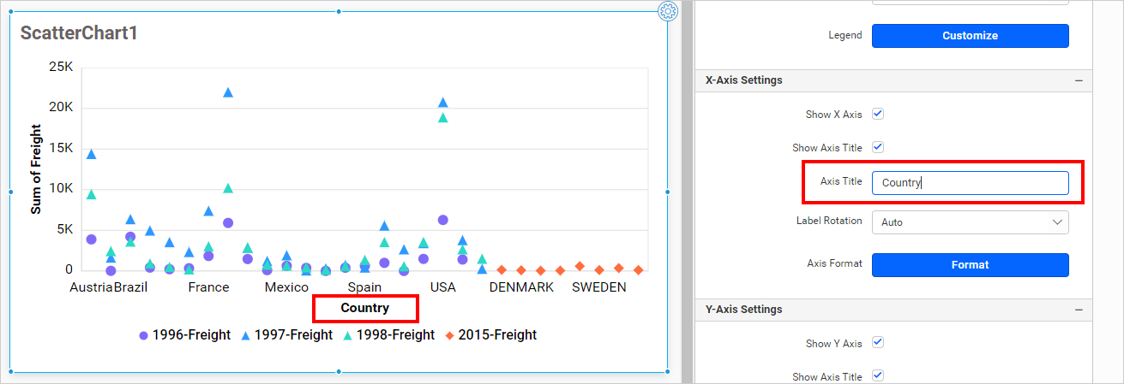Click the 1996-Freight legend circle marker
The width and height of the screenshot is (1124, 384).
coord(143,335)
